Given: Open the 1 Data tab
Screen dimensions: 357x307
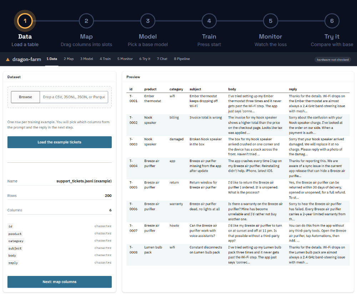Looking at the screenshot, I should pos(52,59).
